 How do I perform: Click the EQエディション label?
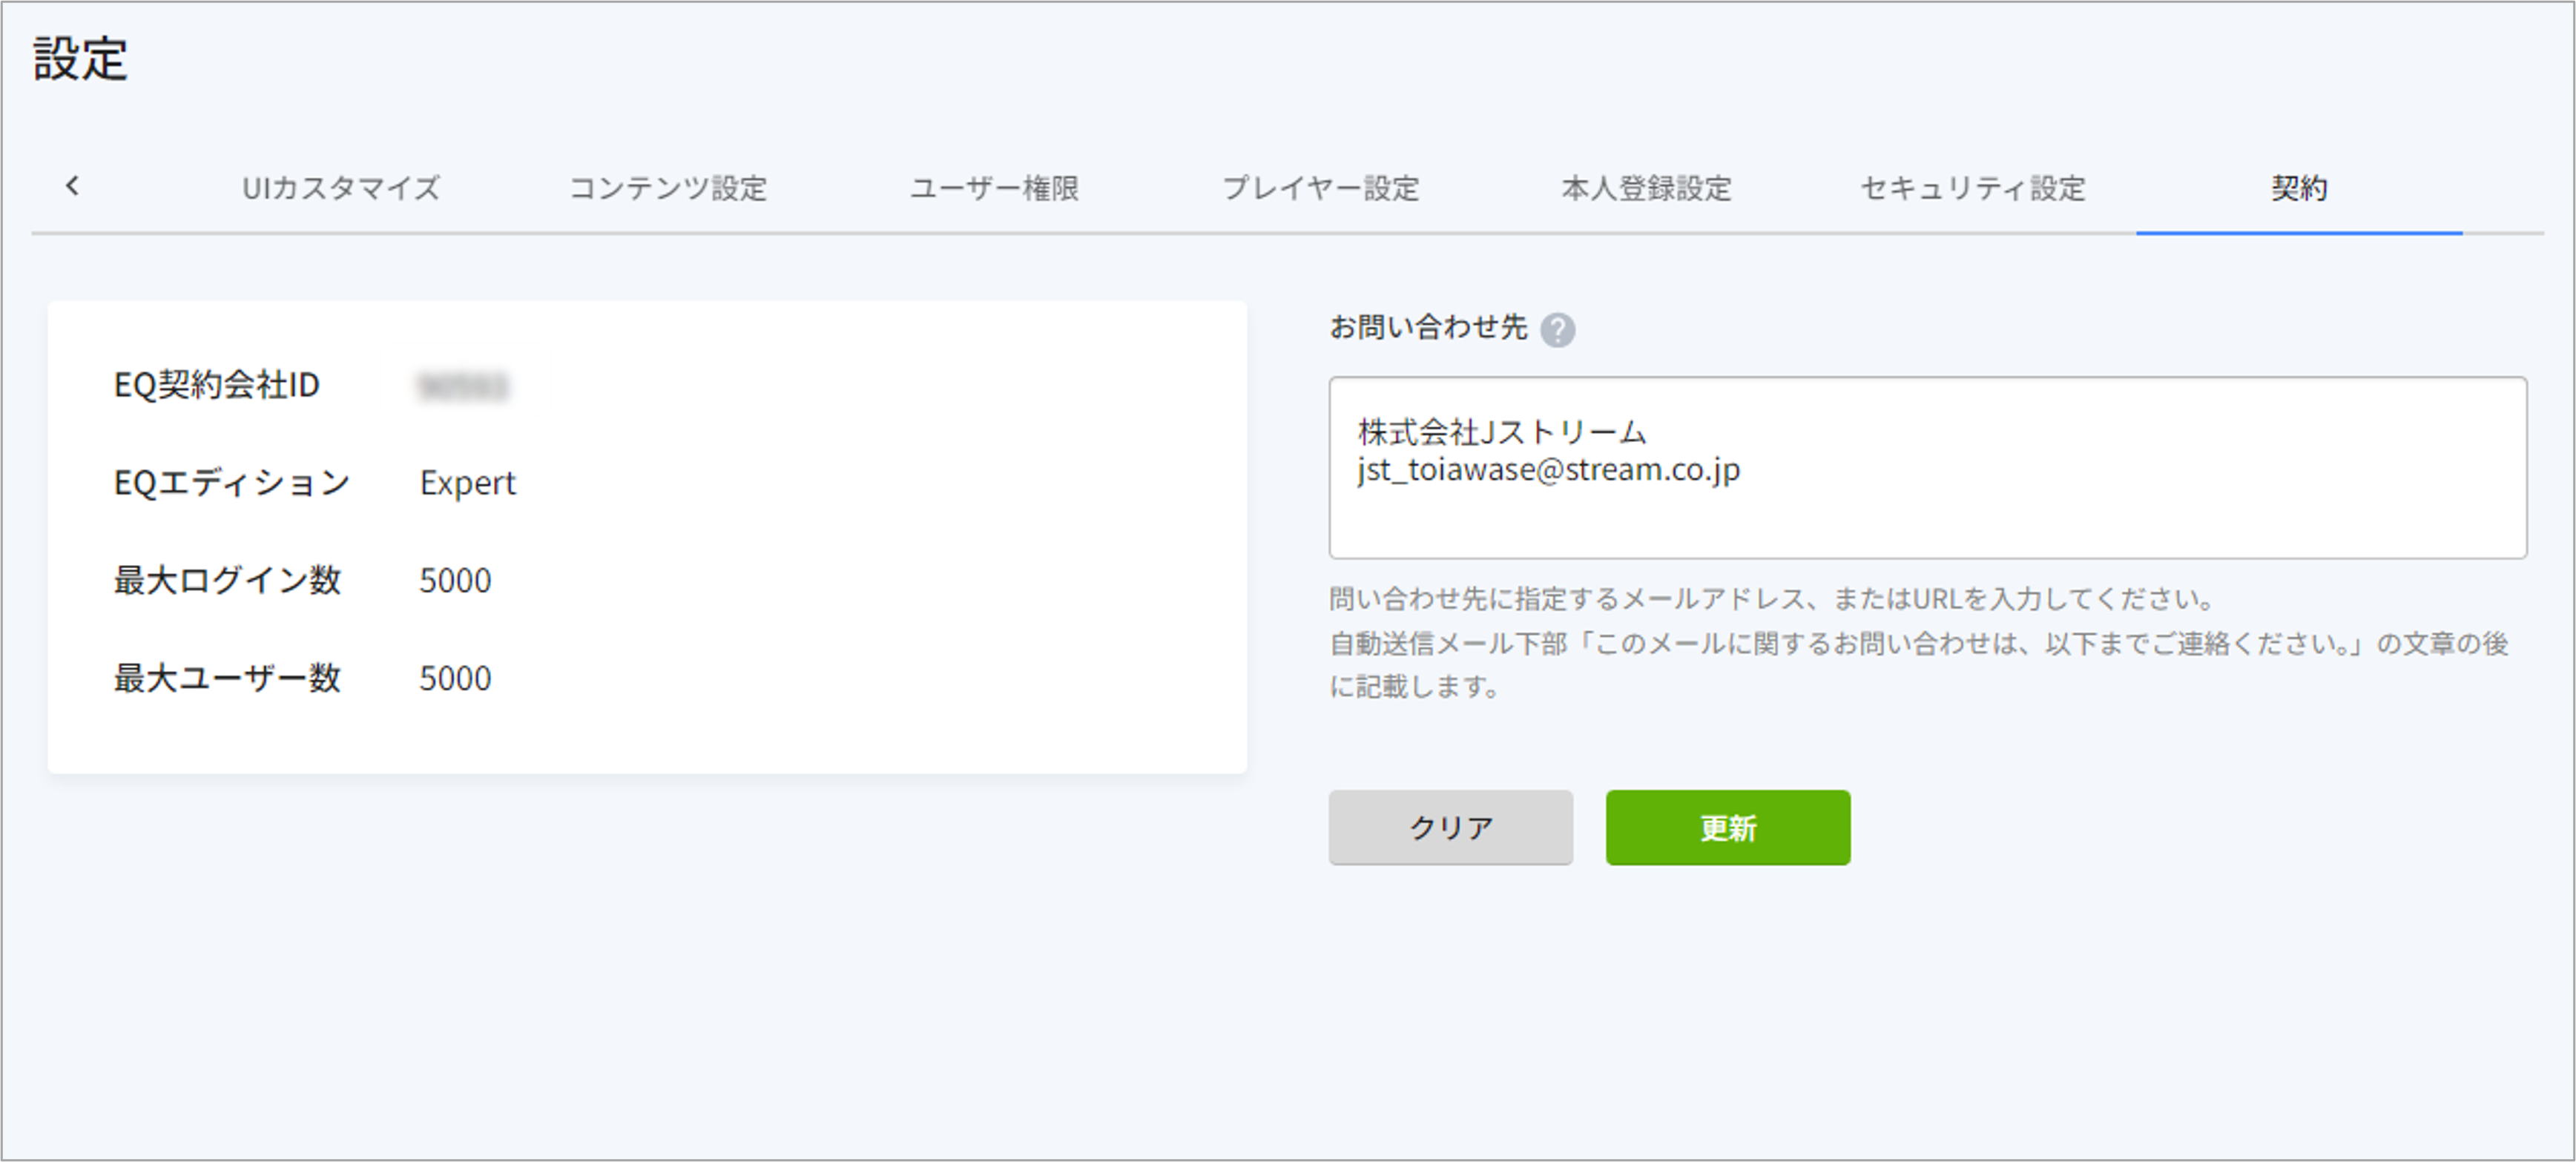[x=232, y=483]
